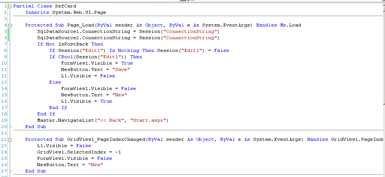Click Master.NavigateList call on line 19
Screen dimensions: 385x177
click(x=66, y=121)
